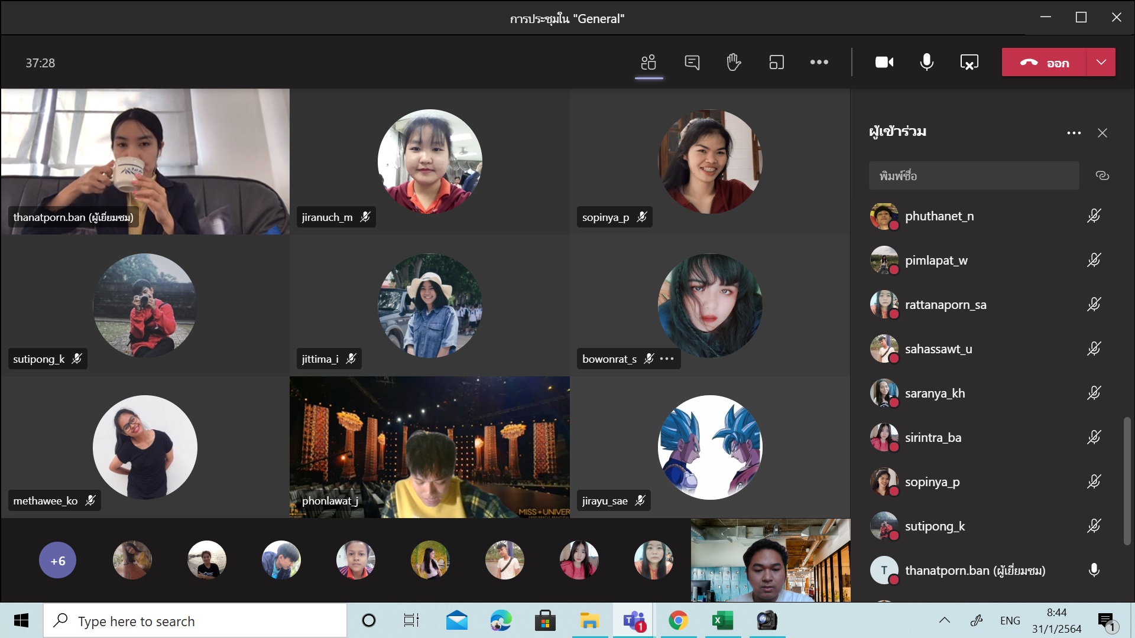Close the participants panel
The height and width of the screenshot is (638, 1135).
1102,133
